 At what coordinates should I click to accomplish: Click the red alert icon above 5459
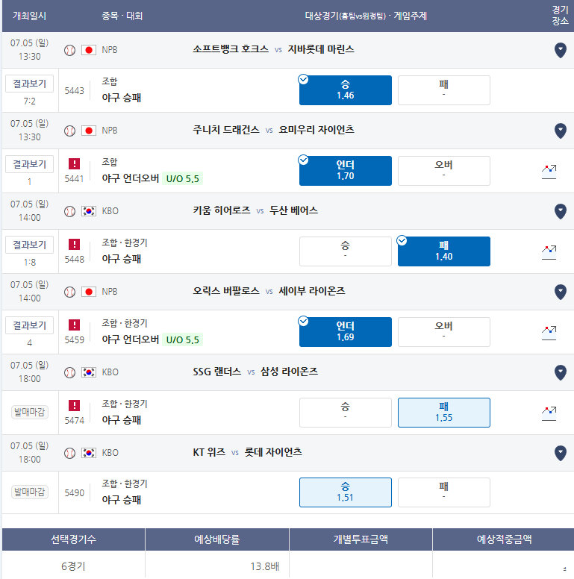(x=74, y=325)
